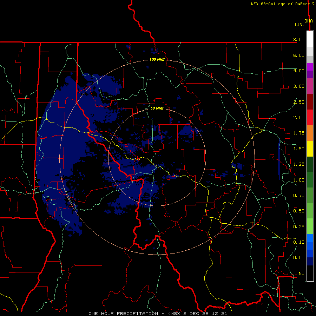
Task: Click the OHA product label above legend
Action: (x=309, y=21)
